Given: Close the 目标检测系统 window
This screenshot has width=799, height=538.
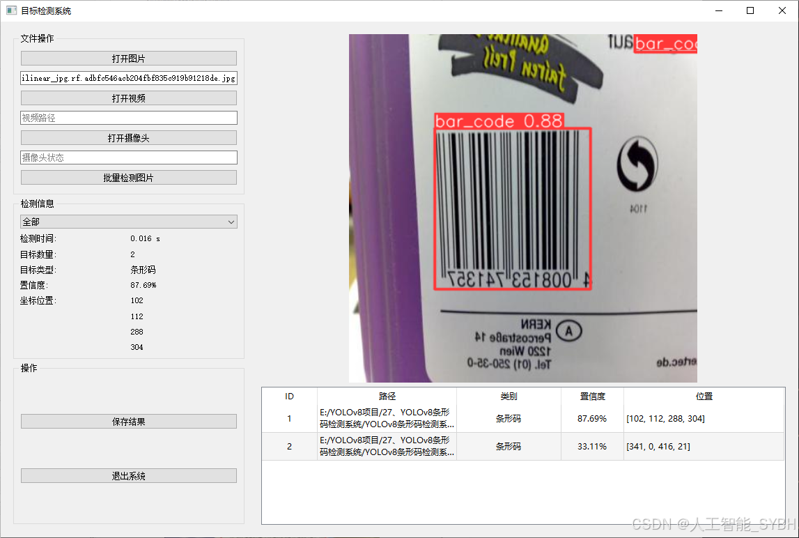Looking at the screenshot, I should click(x=782, y=10).
